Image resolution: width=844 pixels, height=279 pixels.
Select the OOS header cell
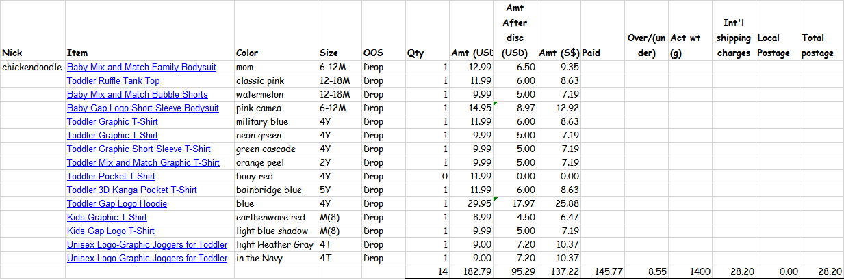pyautogui.click(x=383, y=31)
